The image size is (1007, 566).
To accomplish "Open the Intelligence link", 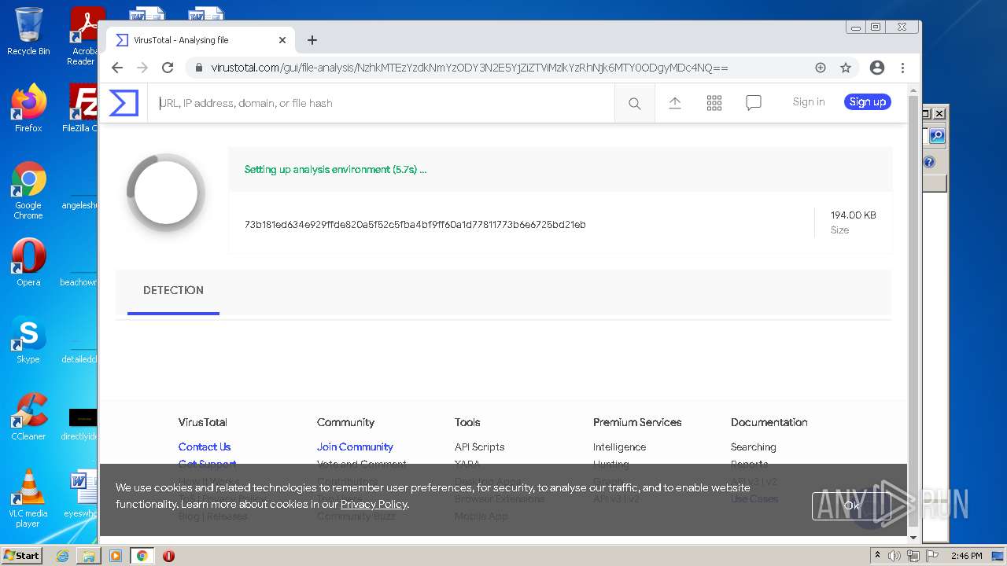I will click(619, 447).
